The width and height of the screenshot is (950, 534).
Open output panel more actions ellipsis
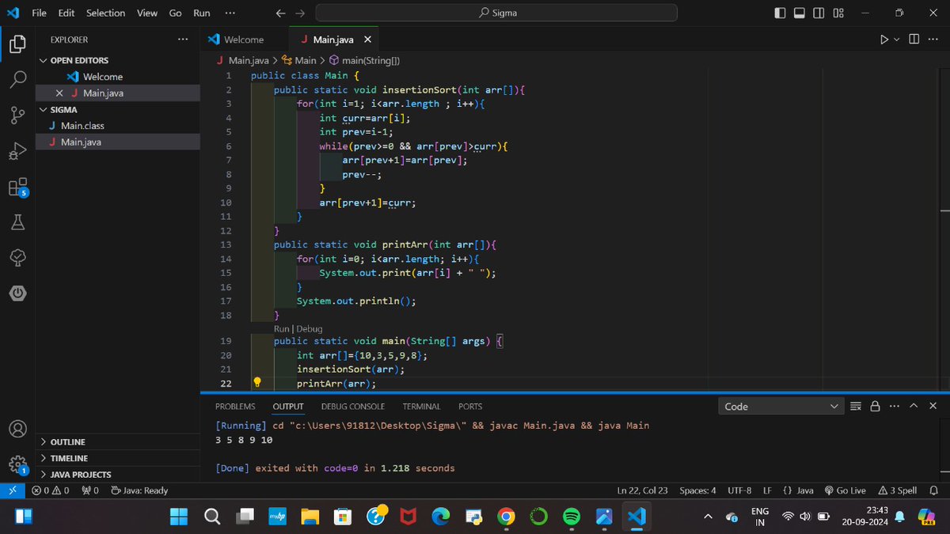tap(894, 406)
